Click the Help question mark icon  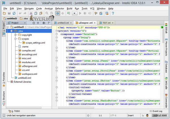[113, 13]
